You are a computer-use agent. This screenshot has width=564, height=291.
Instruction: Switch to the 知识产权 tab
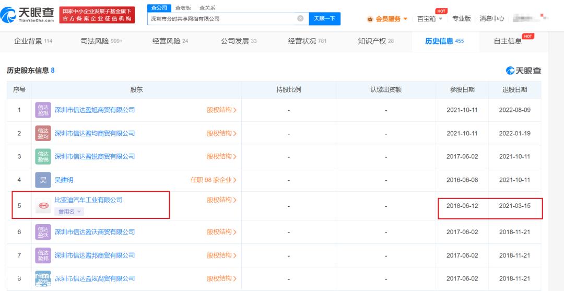click(x=376, y=41)
